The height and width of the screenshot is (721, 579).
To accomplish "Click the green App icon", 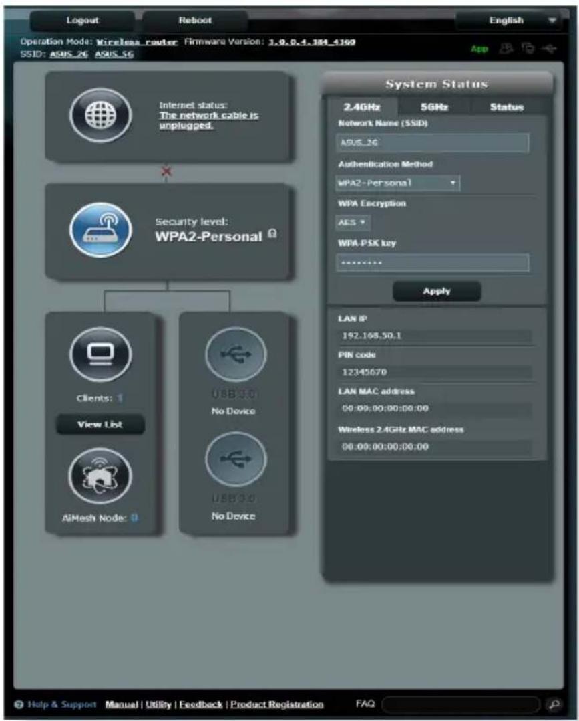I will (479, 49).
